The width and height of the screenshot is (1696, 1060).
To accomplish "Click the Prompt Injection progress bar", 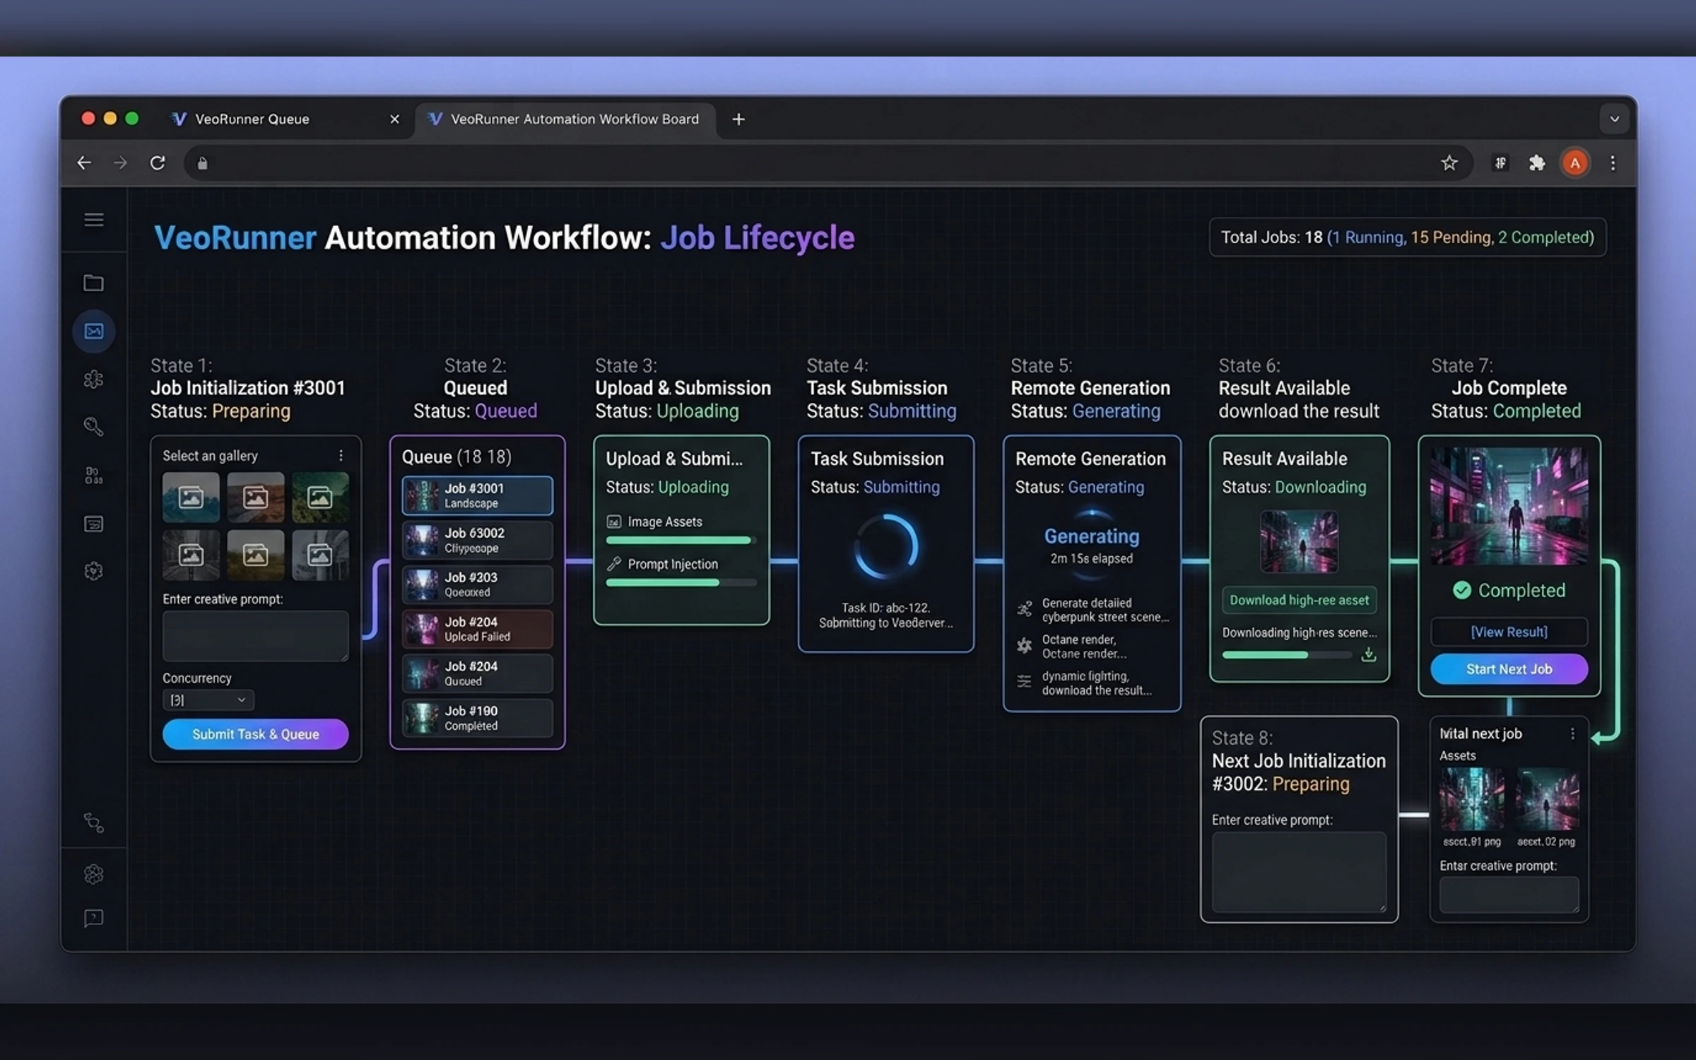I will pos(681,583).
